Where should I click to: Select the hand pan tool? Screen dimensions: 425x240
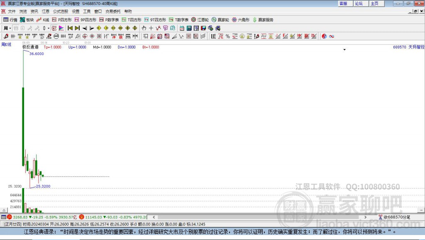144,28
